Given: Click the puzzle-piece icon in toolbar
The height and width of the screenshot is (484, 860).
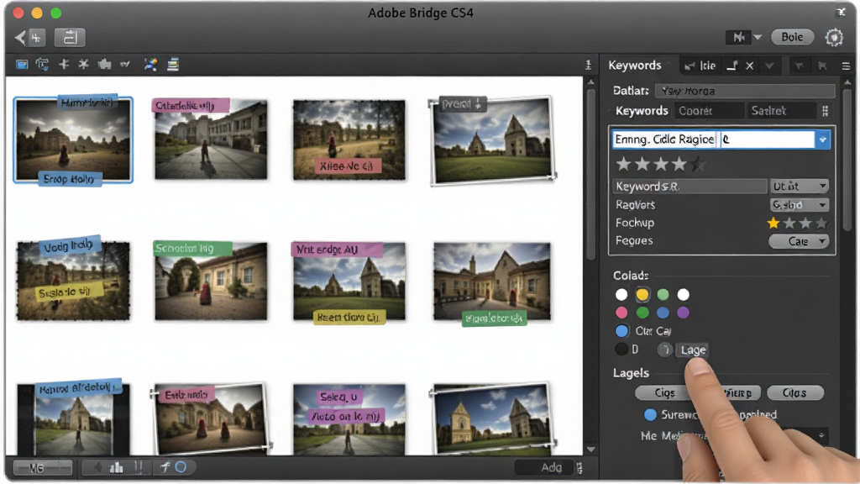Looking at the screenshot, I should (104, 65).
